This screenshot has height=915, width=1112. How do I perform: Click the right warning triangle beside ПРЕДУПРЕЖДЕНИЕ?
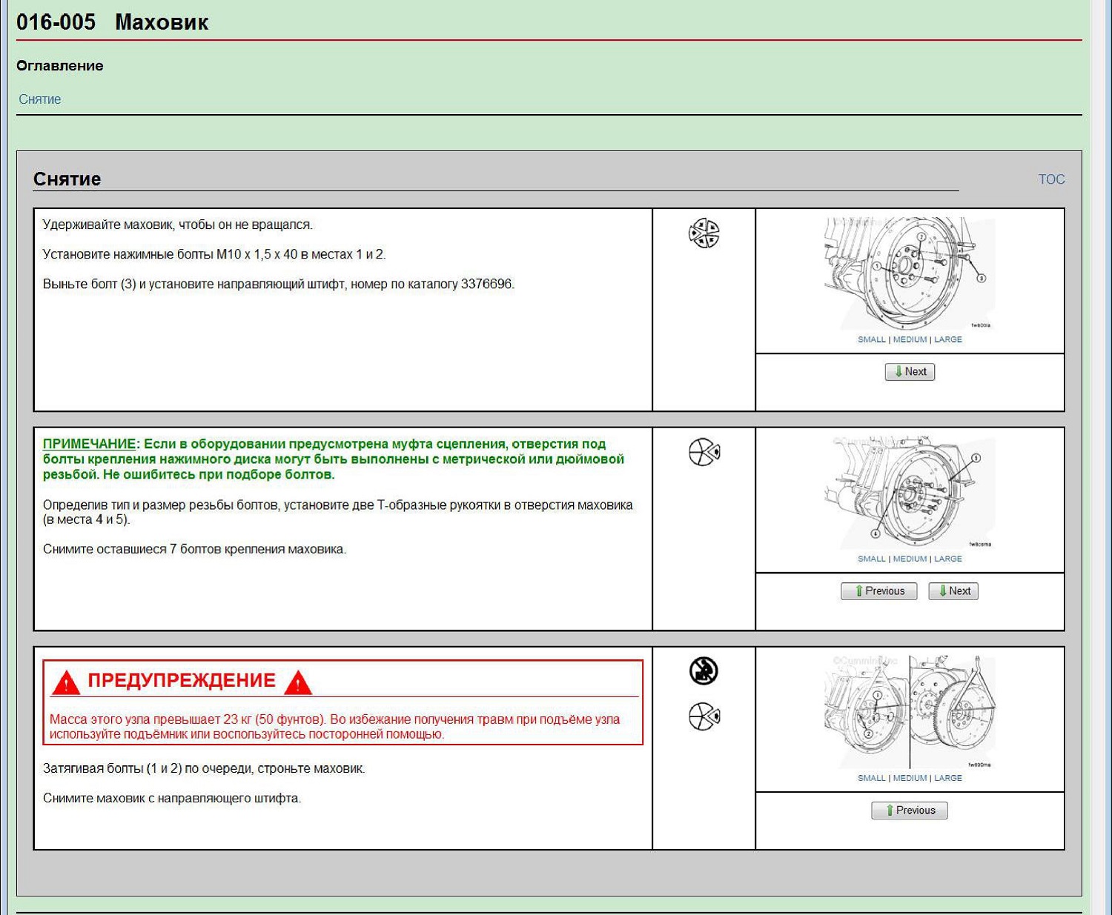tap(298, 682)
